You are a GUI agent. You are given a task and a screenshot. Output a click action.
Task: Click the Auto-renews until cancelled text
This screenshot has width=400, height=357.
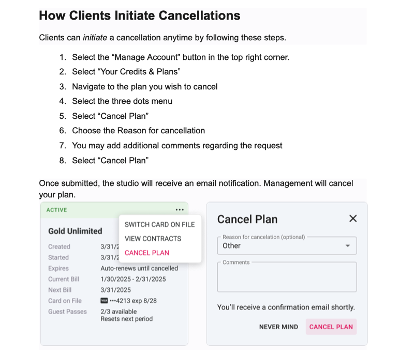click(139, 268)
